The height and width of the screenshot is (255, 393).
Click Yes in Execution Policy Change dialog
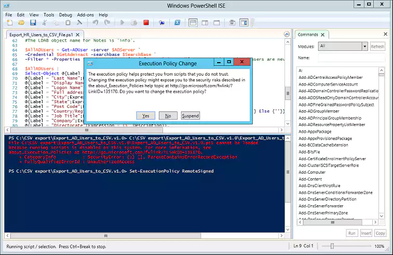click(x=145, y=116)
